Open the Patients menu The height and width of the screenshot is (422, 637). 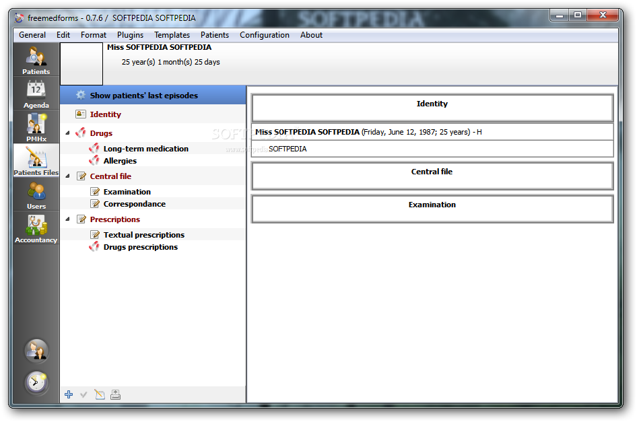point(215,35)
